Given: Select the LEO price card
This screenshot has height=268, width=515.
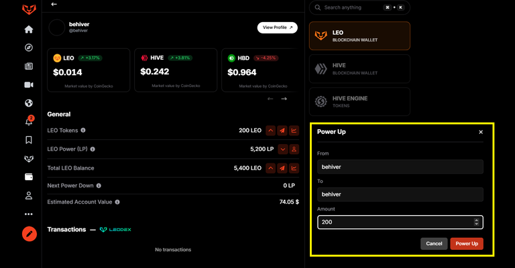Looking at the screenshot, I should (89, 70).
